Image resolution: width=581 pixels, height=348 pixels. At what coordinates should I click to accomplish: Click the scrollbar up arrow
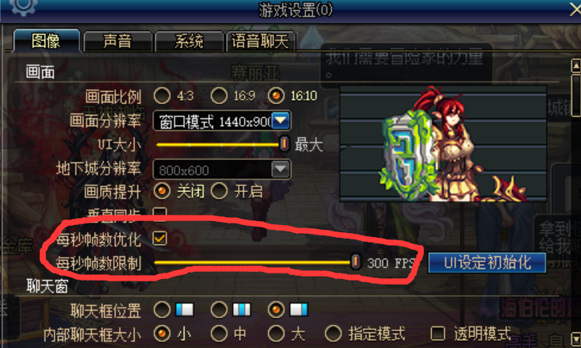pos(575,66)
